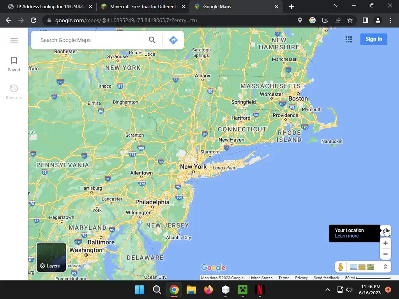Expand the imagery strip using chevron
The width and height of the screenshot is (399, 299).
click(385, 267)
